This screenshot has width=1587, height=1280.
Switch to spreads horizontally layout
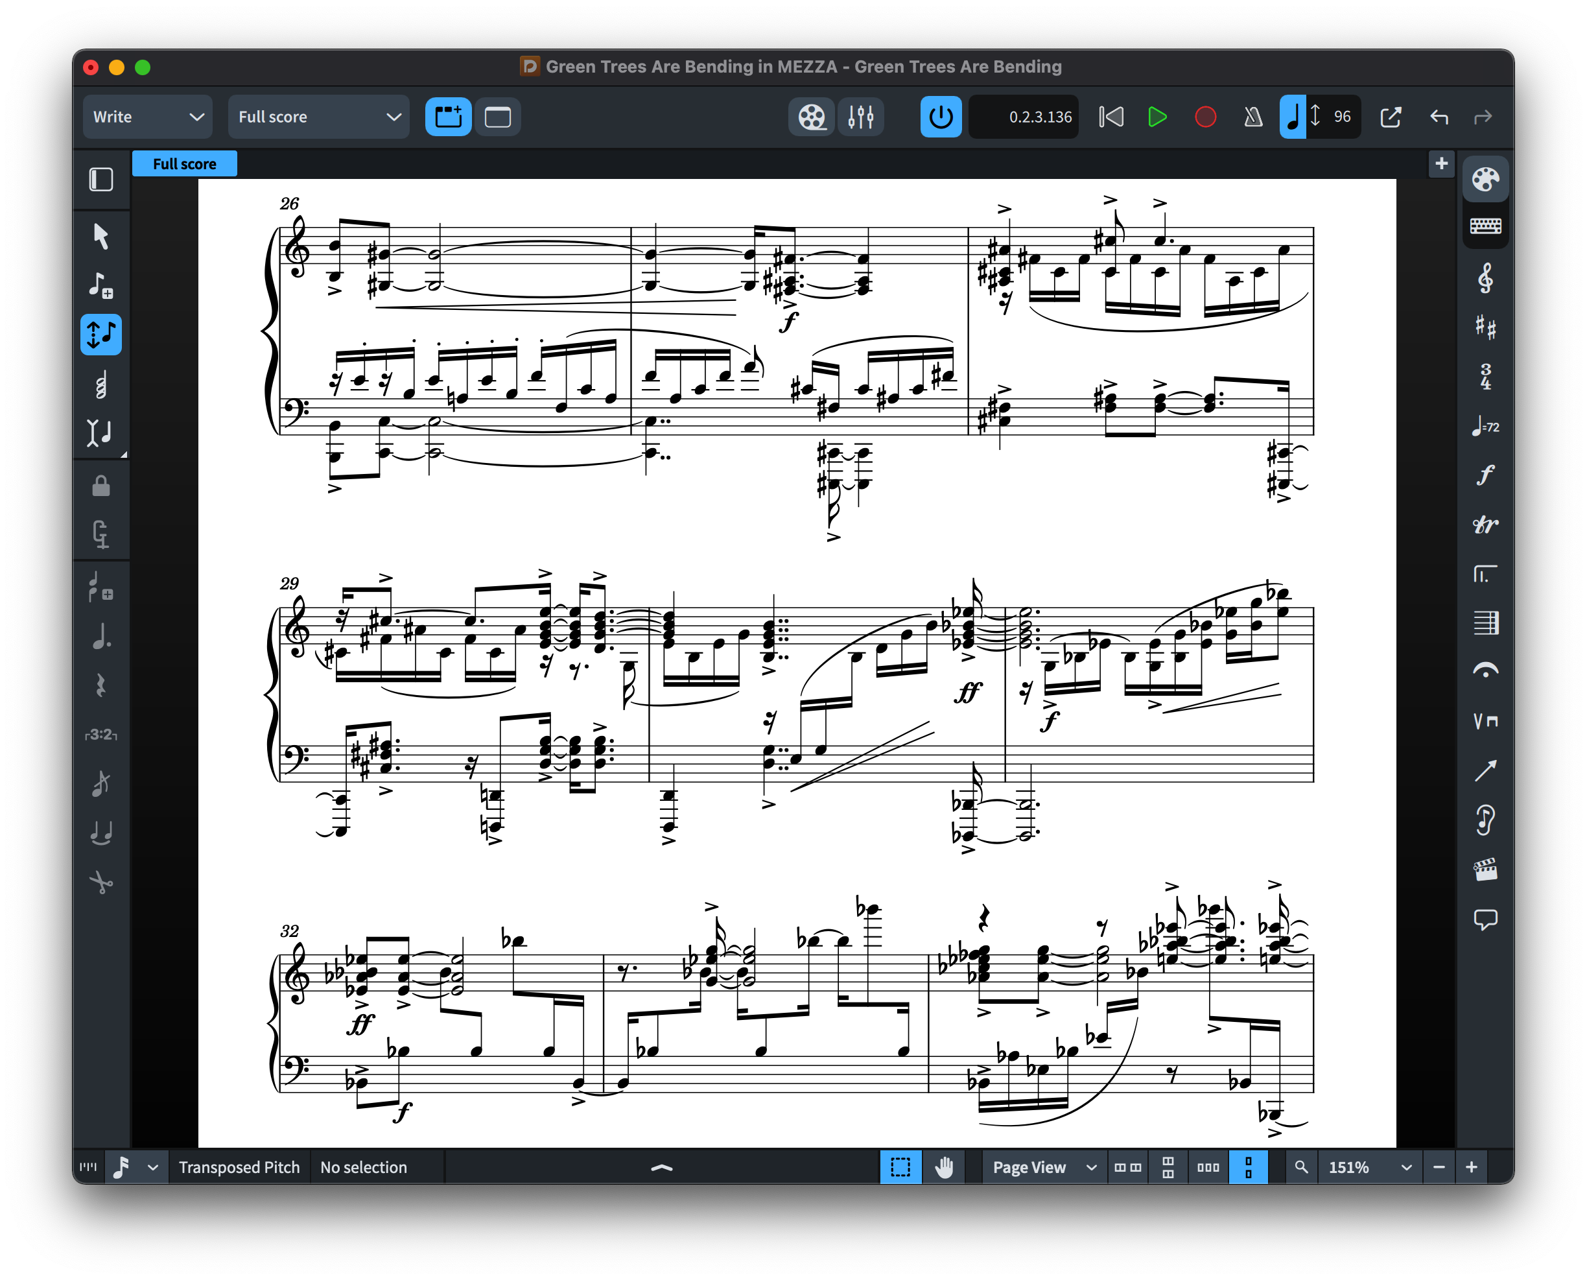1127,1167
